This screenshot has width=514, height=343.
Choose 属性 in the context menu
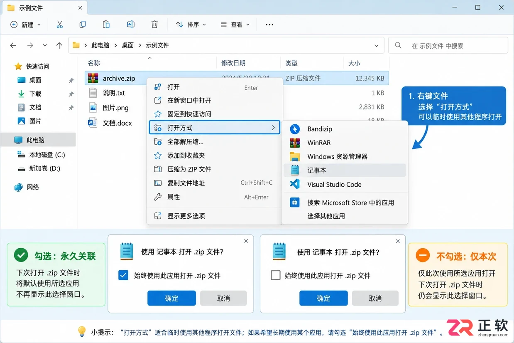215,197
